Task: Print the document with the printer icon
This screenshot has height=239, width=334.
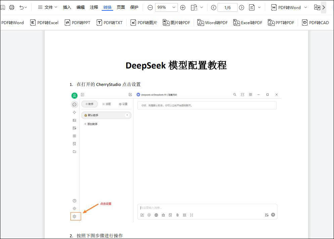Action: tap(12, 7)
